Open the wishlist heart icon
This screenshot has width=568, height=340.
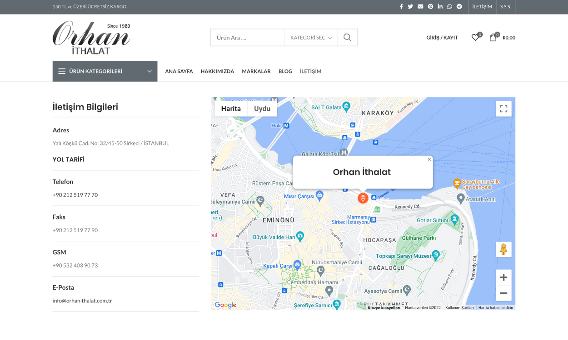coord(475,38)
